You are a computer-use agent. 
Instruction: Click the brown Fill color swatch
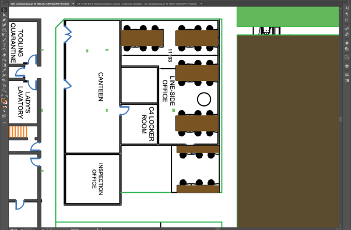click(x=3, y=101)
